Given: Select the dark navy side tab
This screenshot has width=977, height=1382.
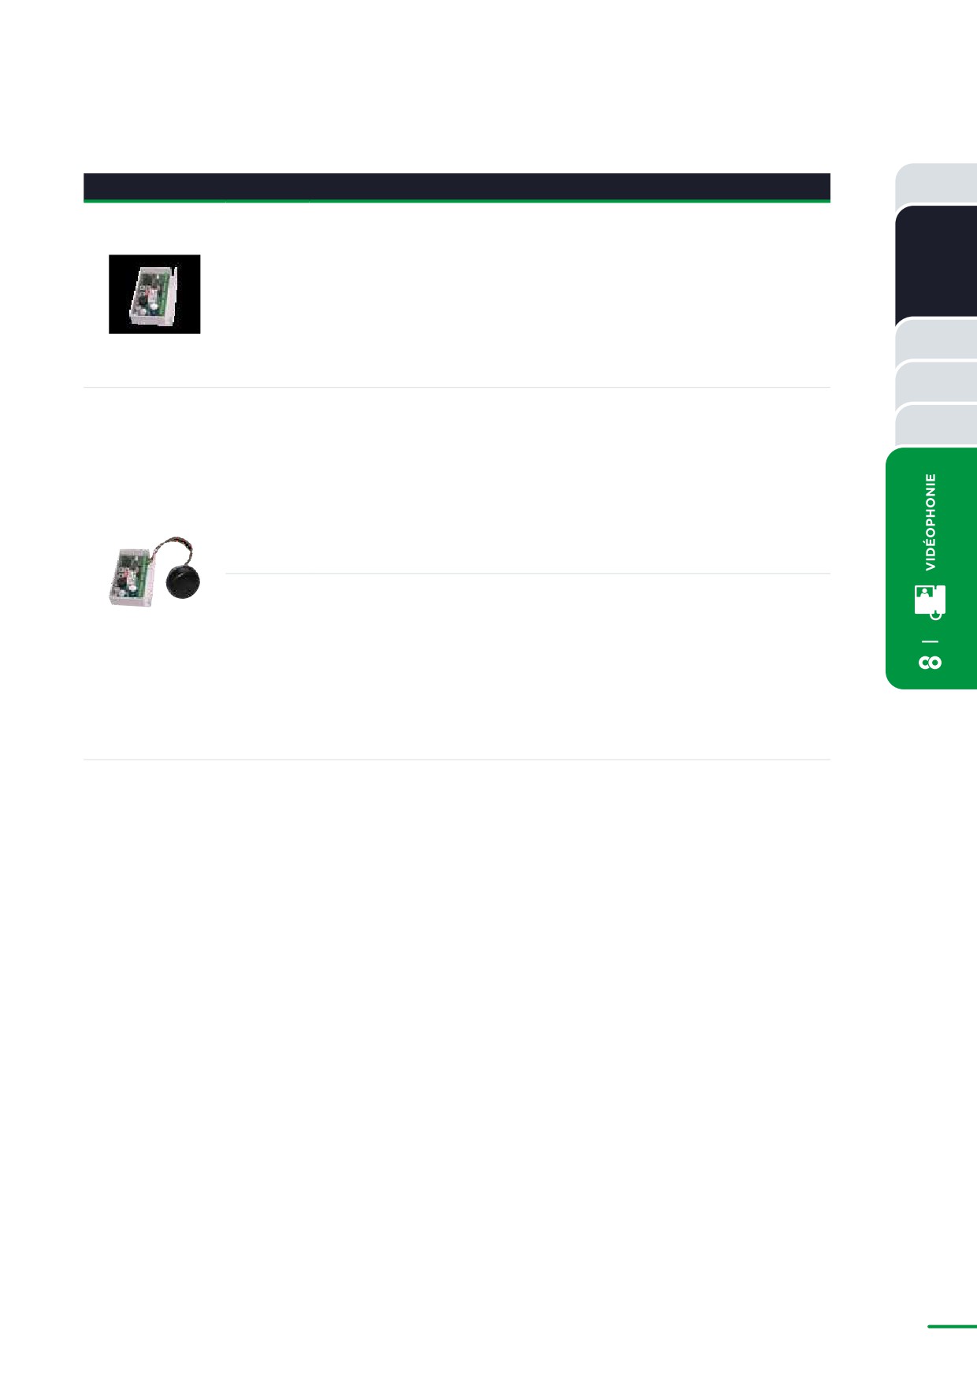Looking at the screenshot, I should (936, 265).
